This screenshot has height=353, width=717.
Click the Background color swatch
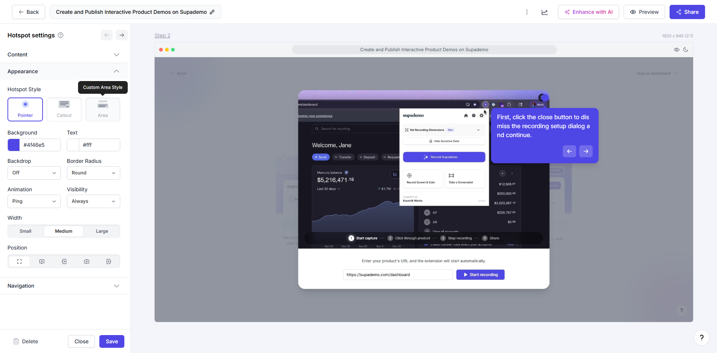(x=14, y=145)
